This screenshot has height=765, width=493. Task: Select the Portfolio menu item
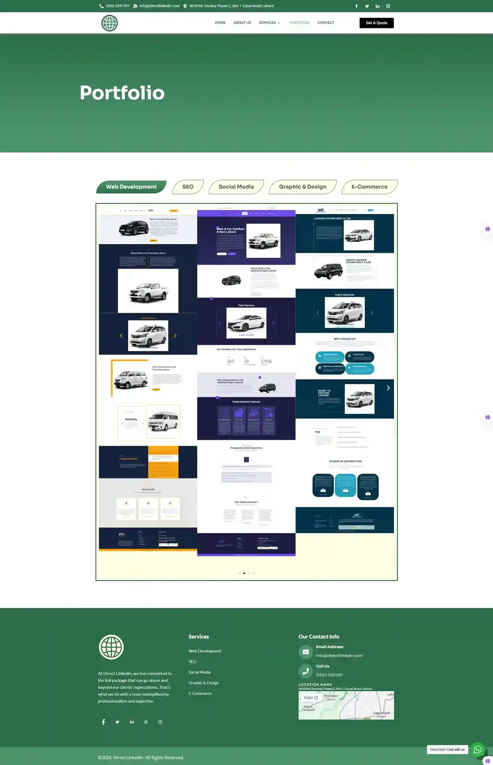coord(300,23)
